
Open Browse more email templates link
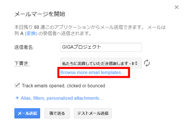(92, 73)
